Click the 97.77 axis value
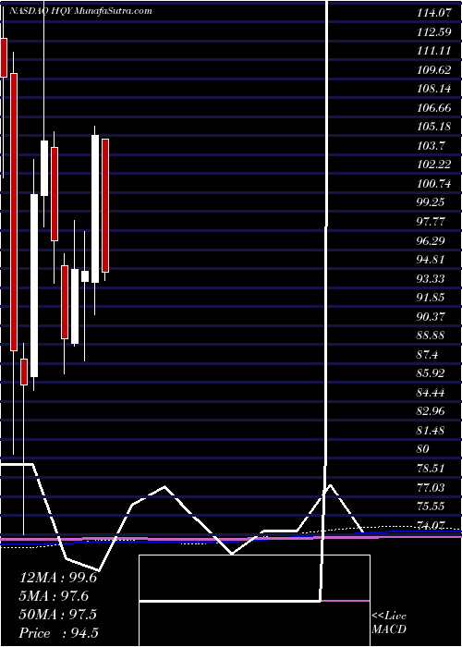 point(431,222)
